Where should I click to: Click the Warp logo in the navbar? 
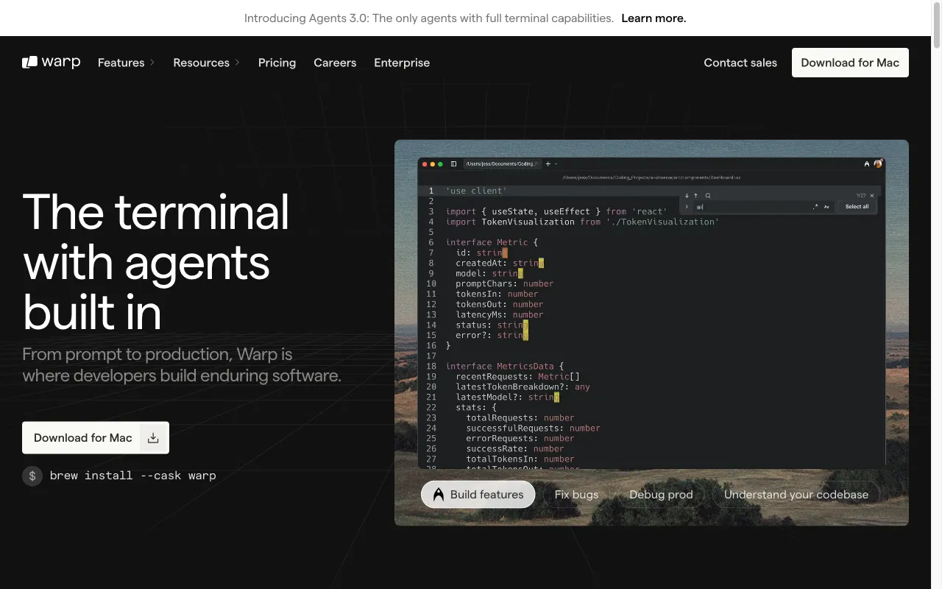51,63
